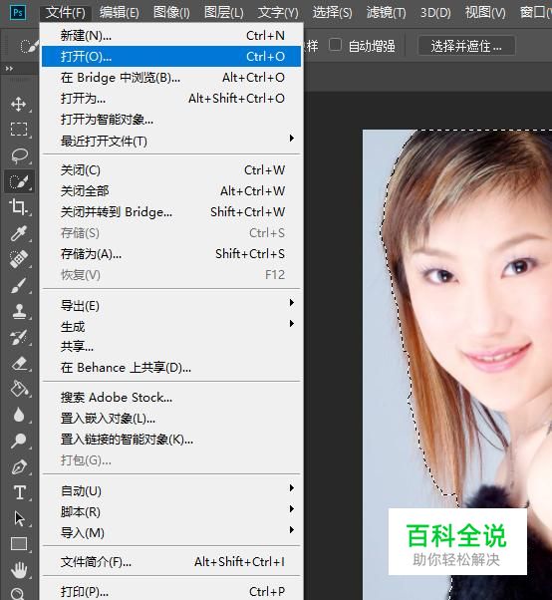552x600 pixels.
Task: Select the Rectangular Marquee tool
Action: pos(18,130)
